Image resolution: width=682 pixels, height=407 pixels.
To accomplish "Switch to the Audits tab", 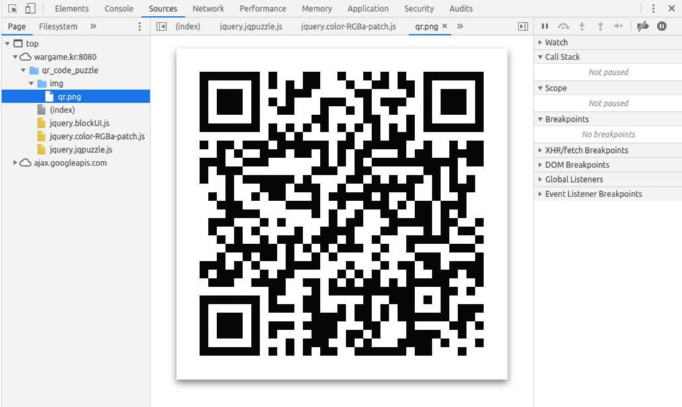I will point(461,9).
